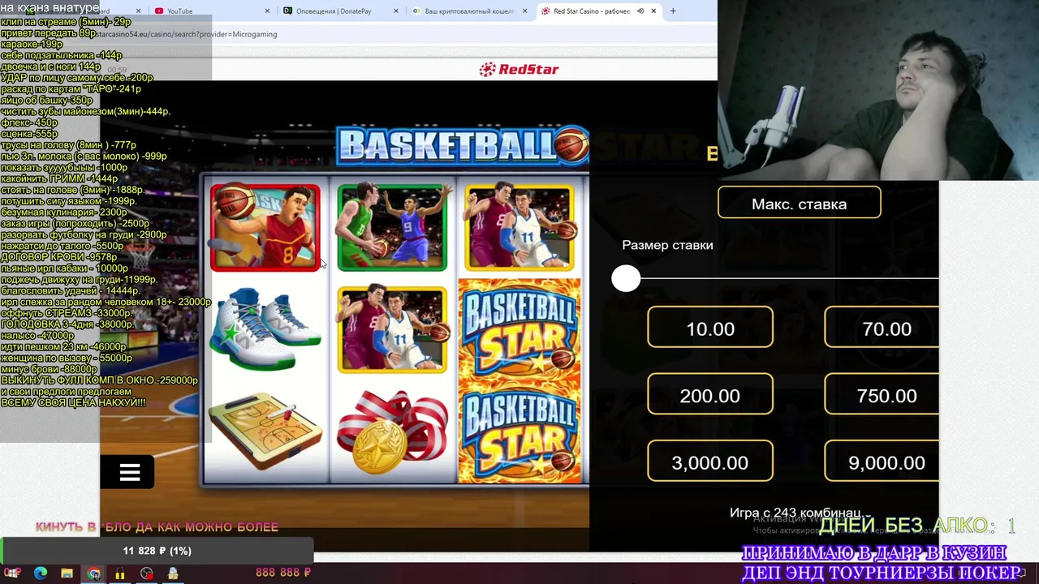Open File Explorer from taskbar
The image size is (1039, 584).
click(67, 573)
